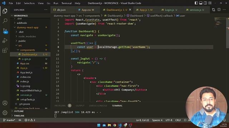Open index.css in the file tree

pyautogui.click(x=25, y=77)
